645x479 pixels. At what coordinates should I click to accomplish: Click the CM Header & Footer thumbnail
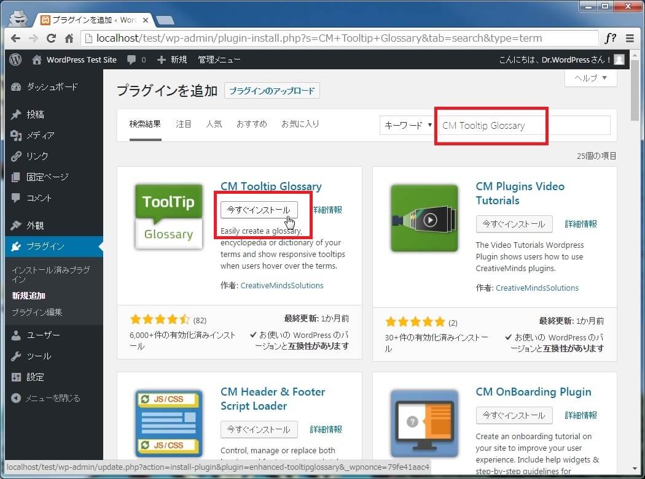(x=168, y=423)
